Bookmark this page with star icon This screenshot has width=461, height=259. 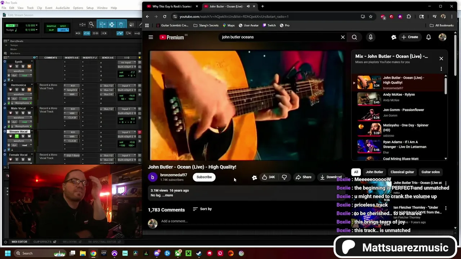pos(371,17)
